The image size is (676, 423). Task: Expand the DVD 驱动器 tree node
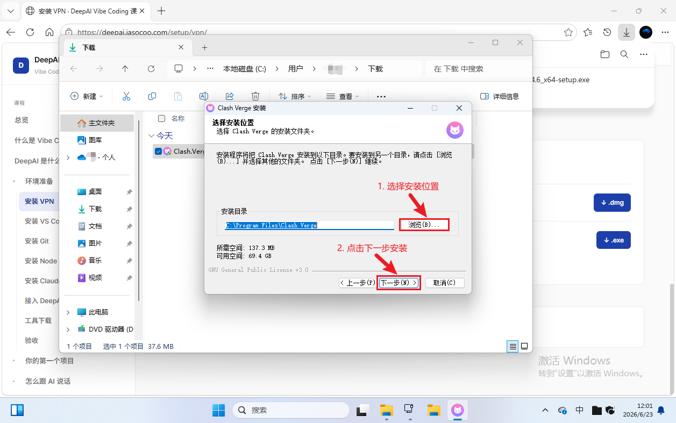(68, 329)
